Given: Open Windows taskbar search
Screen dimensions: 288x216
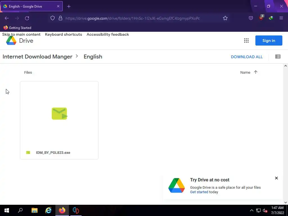Looking at the screenshot, I should pyautogui.click(x=20, y=210).
